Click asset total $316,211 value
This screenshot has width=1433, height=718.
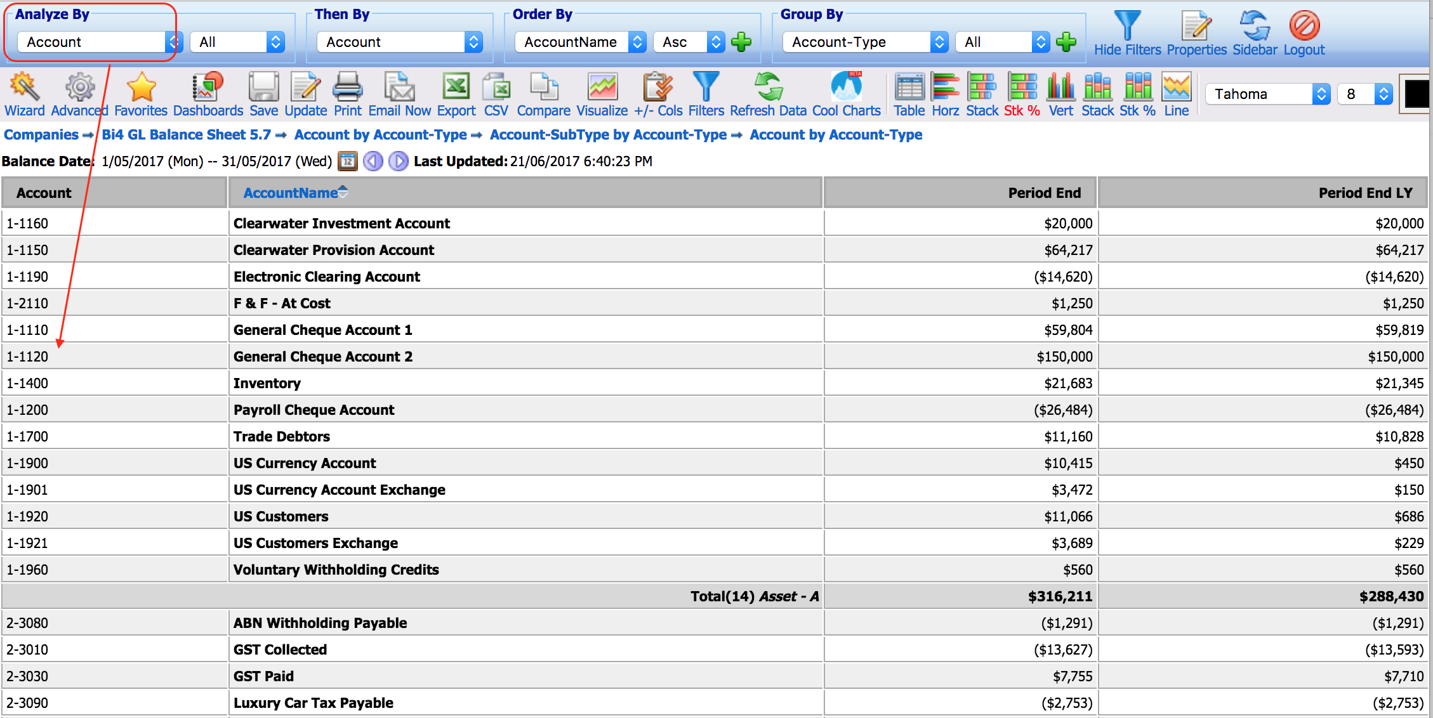click(x=1060, y=596)
